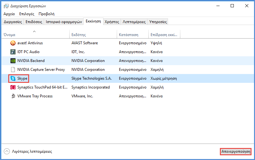This screenshot has width=255, height=160.
Task: Click the Task Manager title bar icon
Action: (x=6, y=6)
